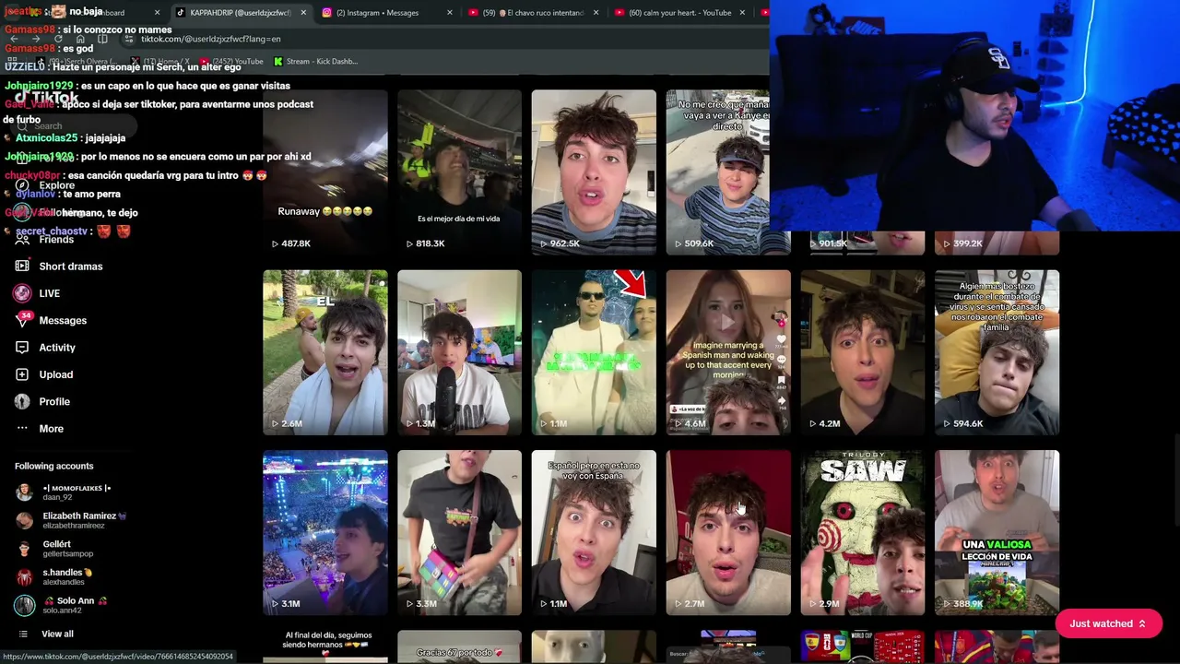
Task: Open Solo Ann avatar in Following accounts
Action: click(x=24, y=605)
